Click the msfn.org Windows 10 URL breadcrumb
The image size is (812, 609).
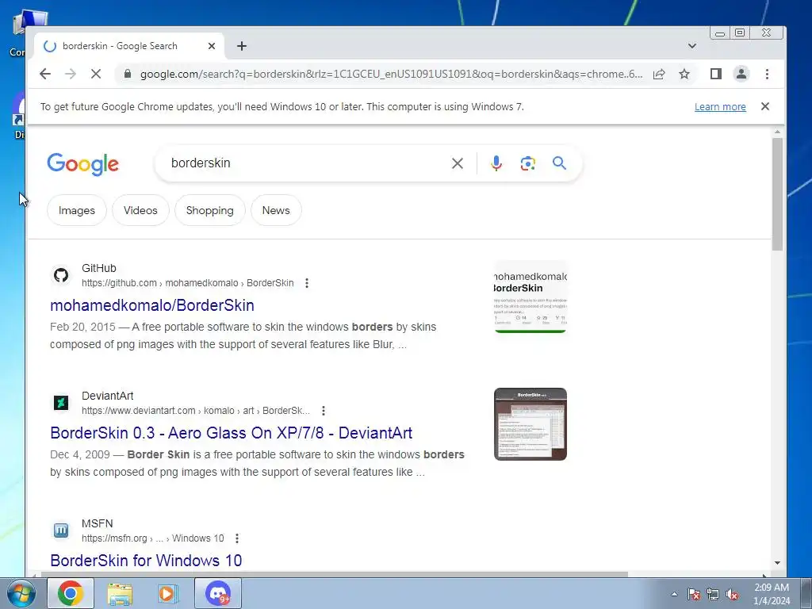tap(153, 538)
